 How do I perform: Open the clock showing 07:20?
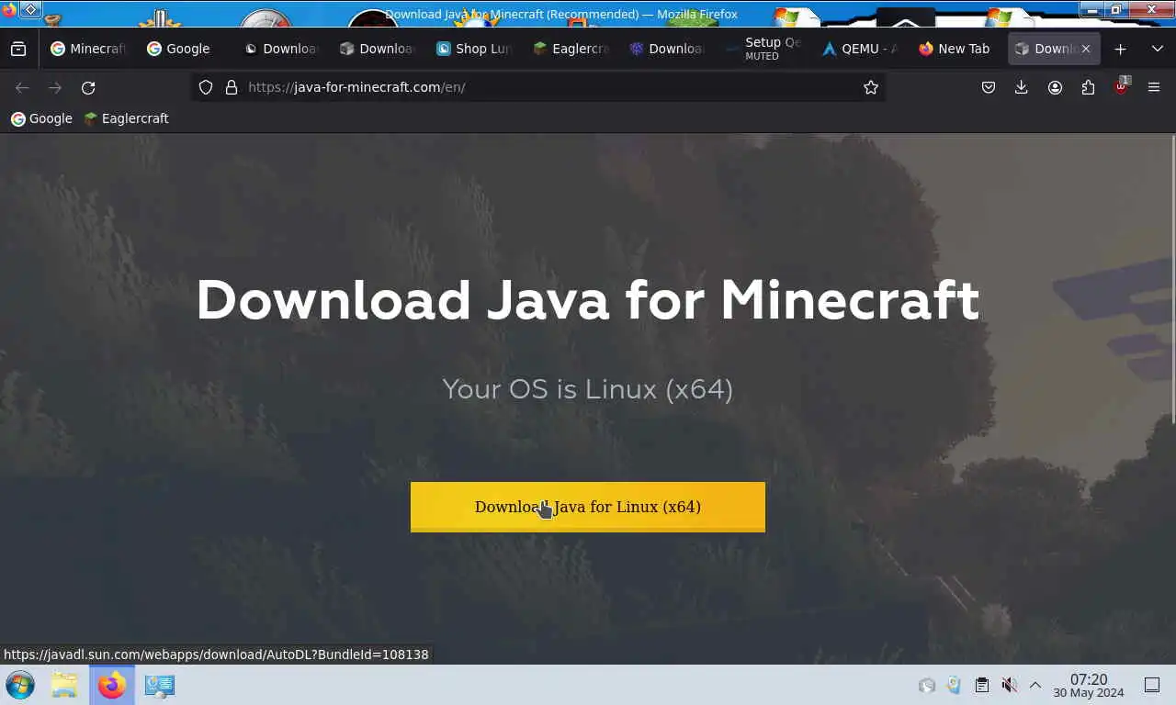click(1089, 686)
